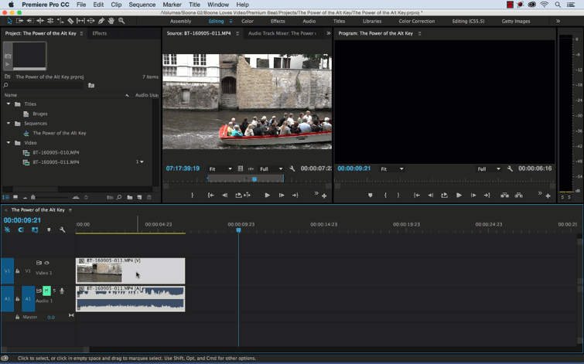Select the Razor tool
Image resolution: width=584 pixels, height=364 pixels.
[70, 21]
